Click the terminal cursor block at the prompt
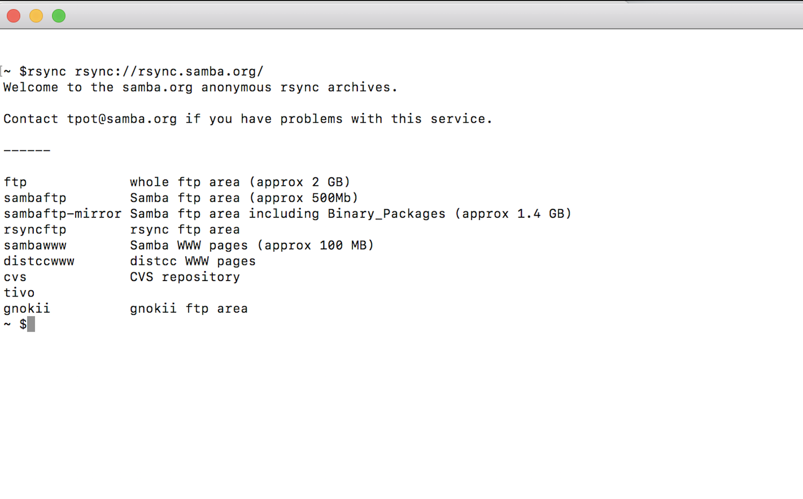The height and width of the screenshot is (499, 803). coord(31,325)
